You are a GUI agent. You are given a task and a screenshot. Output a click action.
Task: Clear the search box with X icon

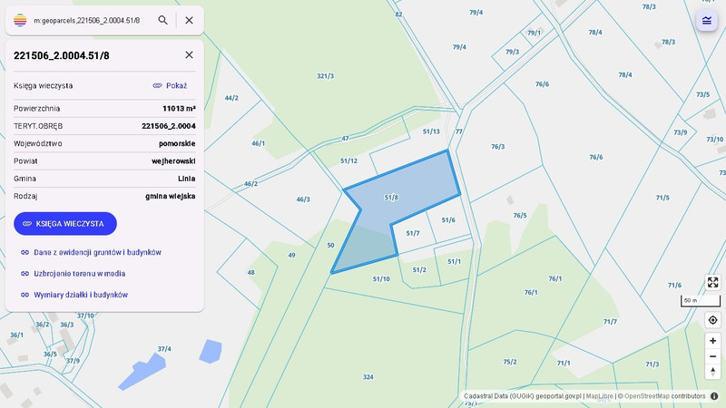tap(189, 20)
